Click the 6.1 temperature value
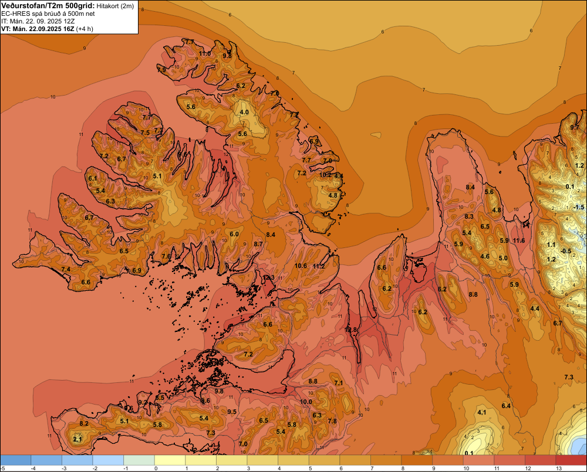 (93, 178)
